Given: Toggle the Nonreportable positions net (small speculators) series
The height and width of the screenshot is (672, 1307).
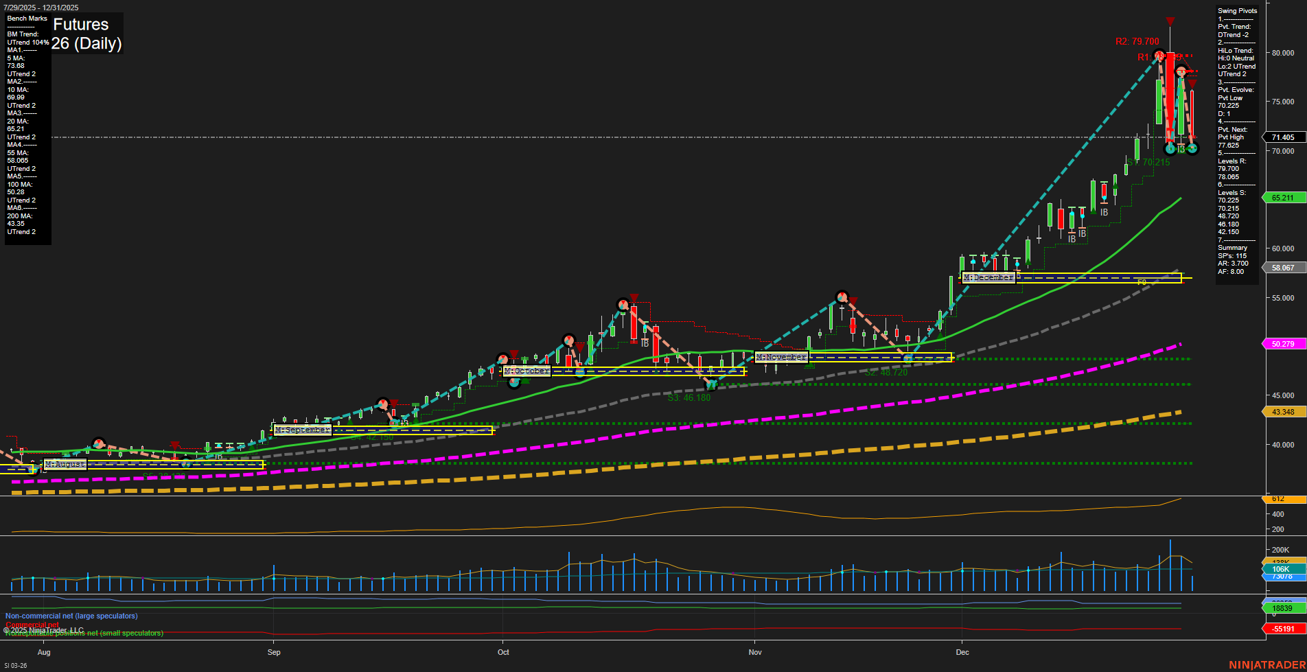Looking at the screenshot, I should tap(84, 633).
